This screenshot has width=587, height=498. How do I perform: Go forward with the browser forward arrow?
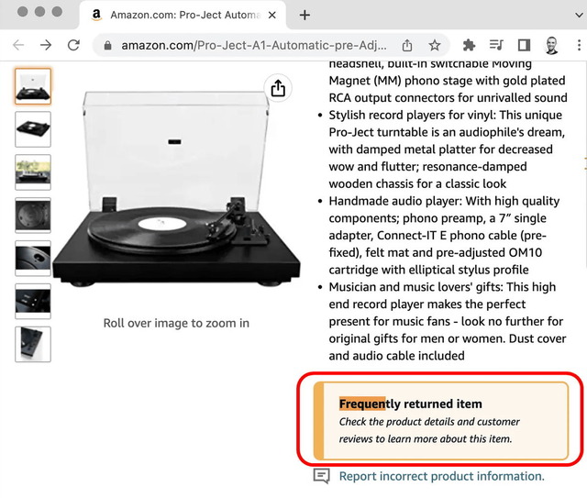[46, 45]
